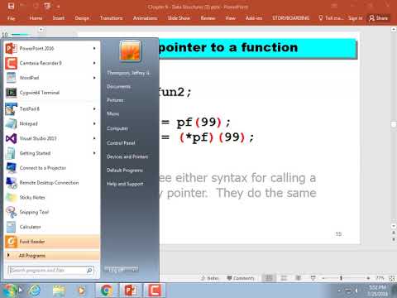The width and height of the screenshot is (397, 298).
Task: Open the Insert ribbon tab
Action: tap(59, 18)
